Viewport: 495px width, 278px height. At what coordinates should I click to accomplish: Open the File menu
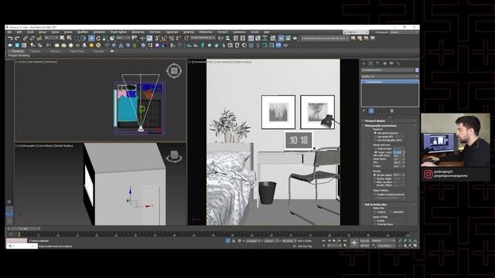(x=9, y=32)
